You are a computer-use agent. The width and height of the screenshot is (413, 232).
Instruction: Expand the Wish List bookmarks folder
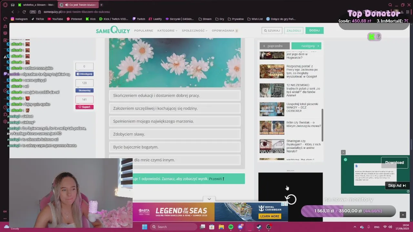(x=255, y=19)
